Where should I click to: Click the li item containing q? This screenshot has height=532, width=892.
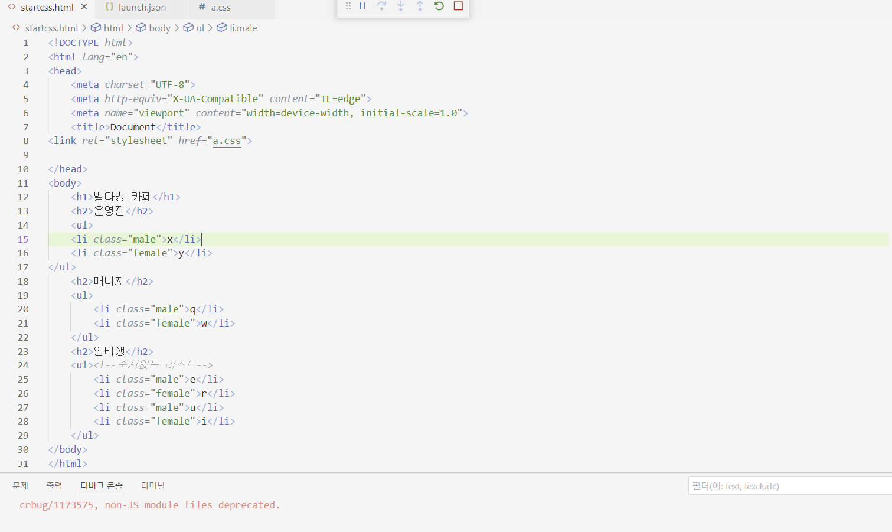[159, 309]
